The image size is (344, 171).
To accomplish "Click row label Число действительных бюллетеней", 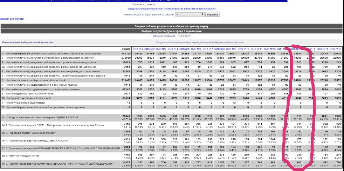I will point(28,98).
